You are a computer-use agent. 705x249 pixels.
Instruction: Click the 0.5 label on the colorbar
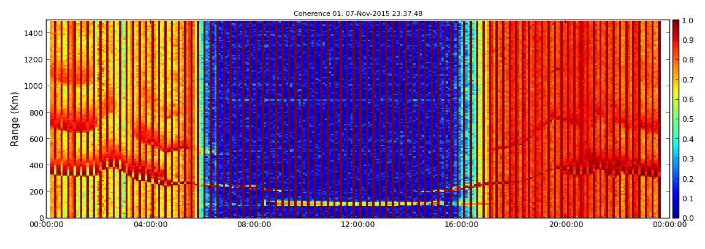(689, 119)
